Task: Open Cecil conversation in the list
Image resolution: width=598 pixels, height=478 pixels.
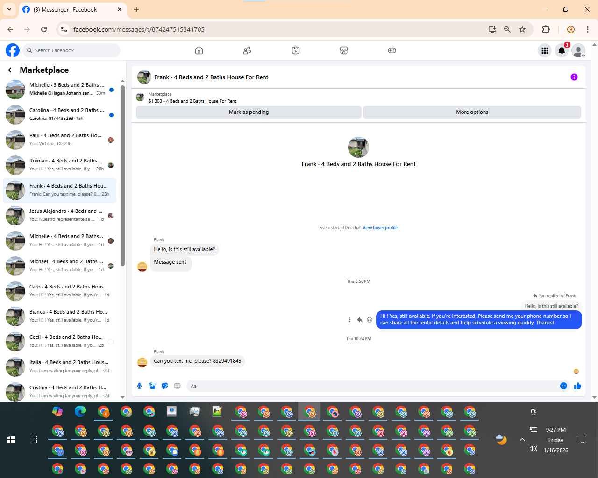Action: (60, 341)
